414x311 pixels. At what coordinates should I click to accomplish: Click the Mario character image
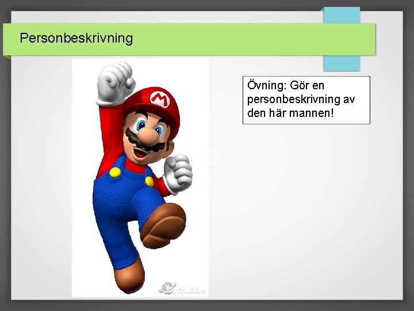pyautogui.click(x=140, y=178)
